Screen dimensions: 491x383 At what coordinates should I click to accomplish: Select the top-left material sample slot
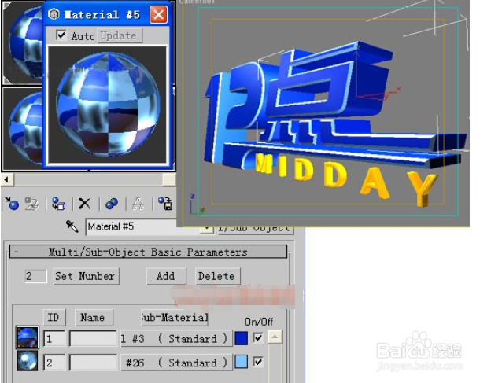(x=22, y=43)
